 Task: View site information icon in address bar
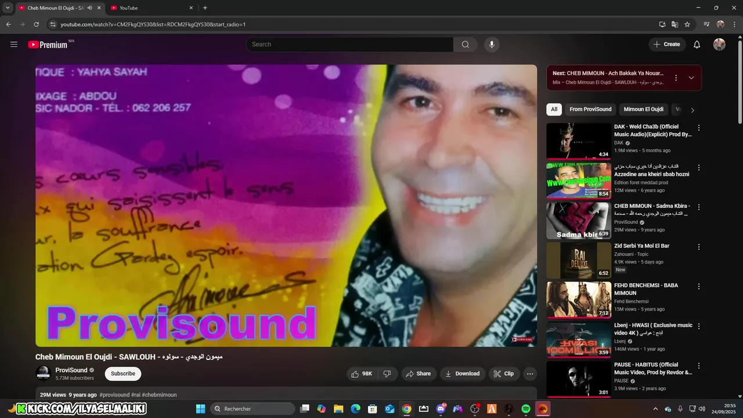[52, 24]
